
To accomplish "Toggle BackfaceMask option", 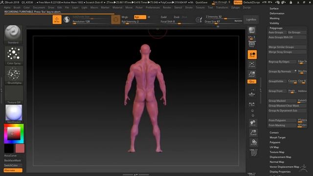I will (x=13, y=160).
